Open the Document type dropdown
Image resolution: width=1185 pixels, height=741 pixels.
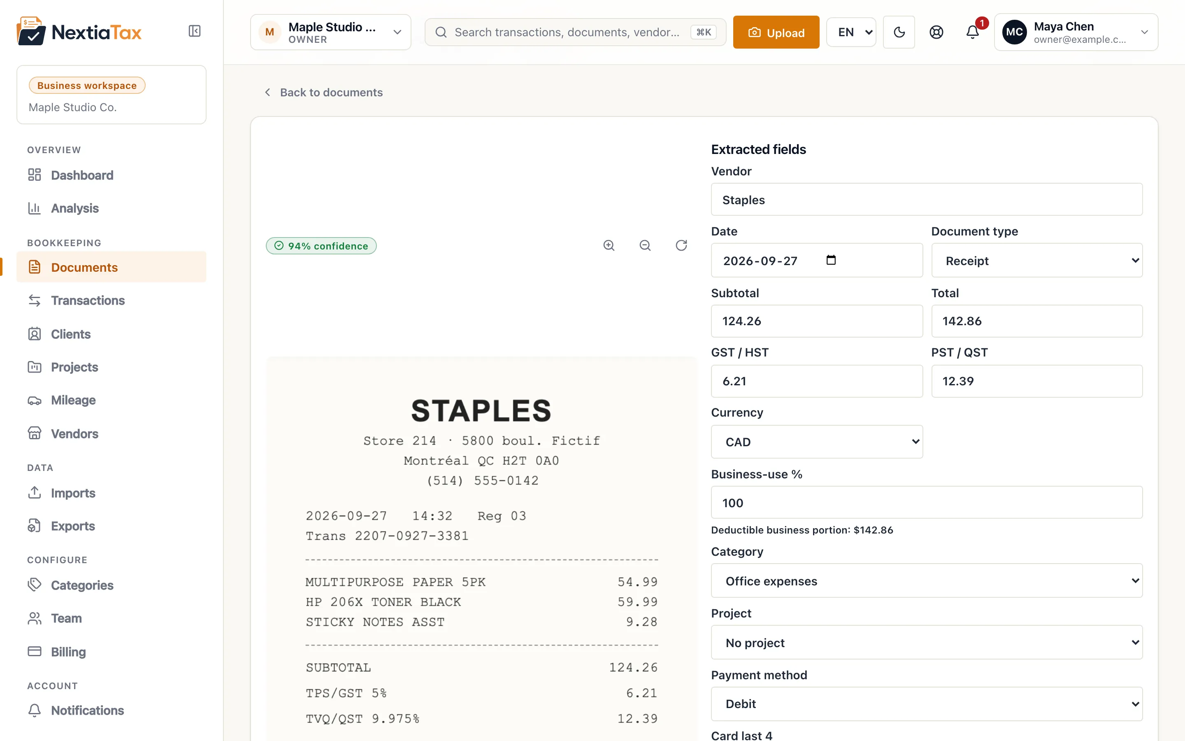tap(1036, 260)
